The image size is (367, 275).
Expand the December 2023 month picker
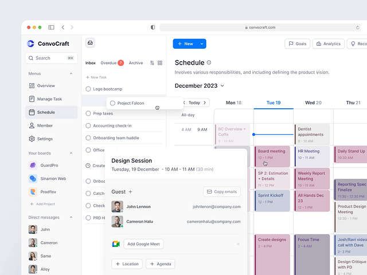pos(222,86)
